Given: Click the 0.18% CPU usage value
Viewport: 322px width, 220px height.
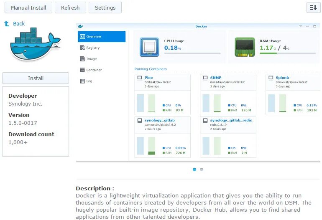Looking at the screenshot, I should [x=172, y=48].
